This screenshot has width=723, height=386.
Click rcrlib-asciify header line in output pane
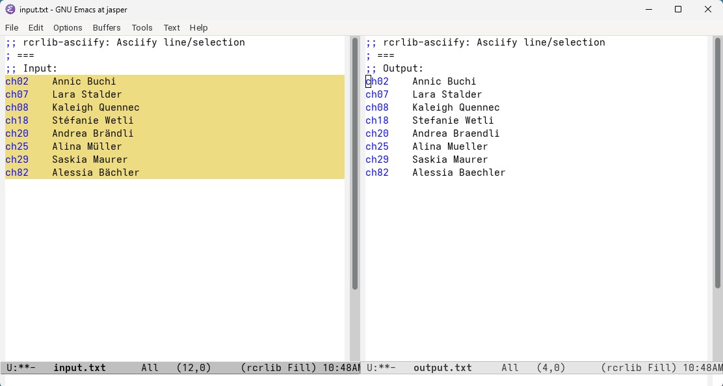click(485, 42)
